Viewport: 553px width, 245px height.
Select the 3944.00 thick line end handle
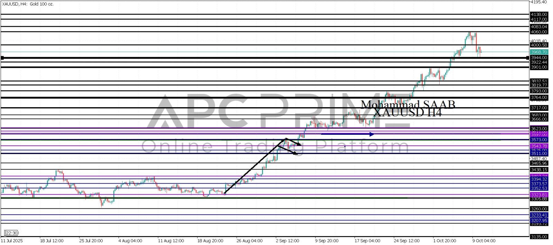tap(528, 58)
